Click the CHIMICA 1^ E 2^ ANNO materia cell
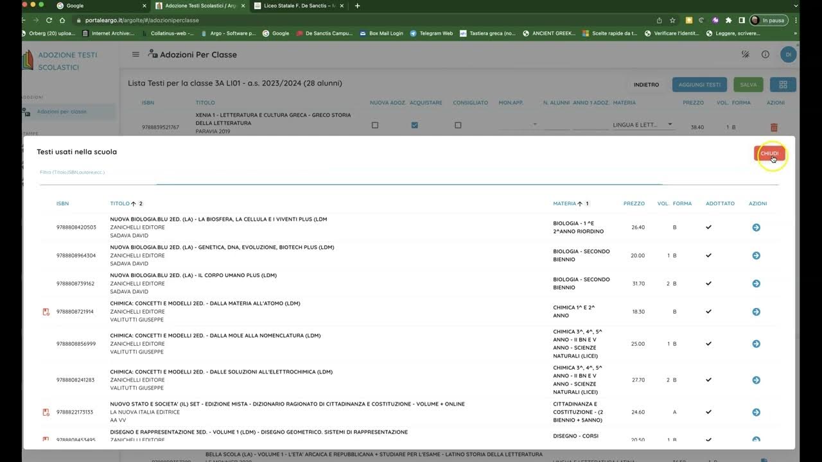 click(573, 312)
